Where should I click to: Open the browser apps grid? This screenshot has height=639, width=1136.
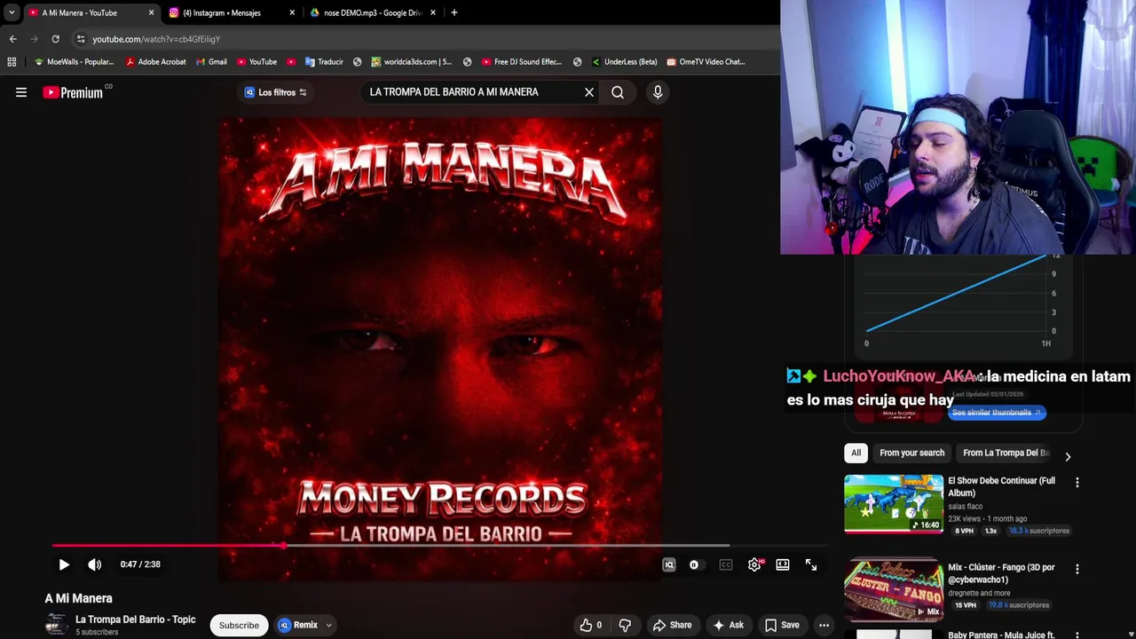pos(12,62)
